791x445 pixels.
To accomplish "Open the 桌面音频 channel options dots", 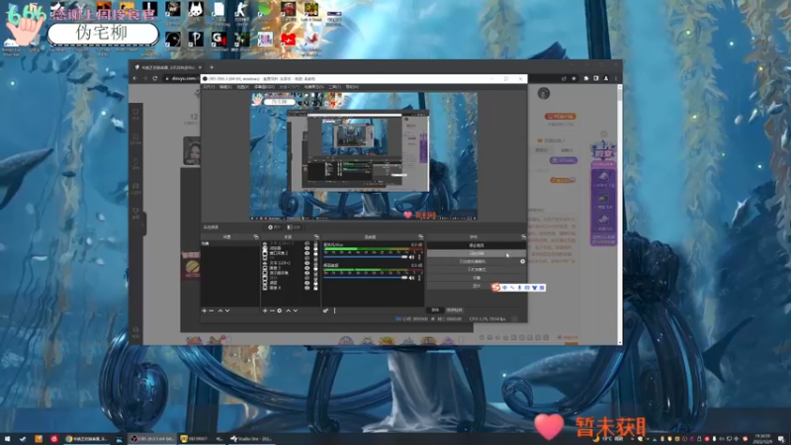I will [x=419, y=278].
